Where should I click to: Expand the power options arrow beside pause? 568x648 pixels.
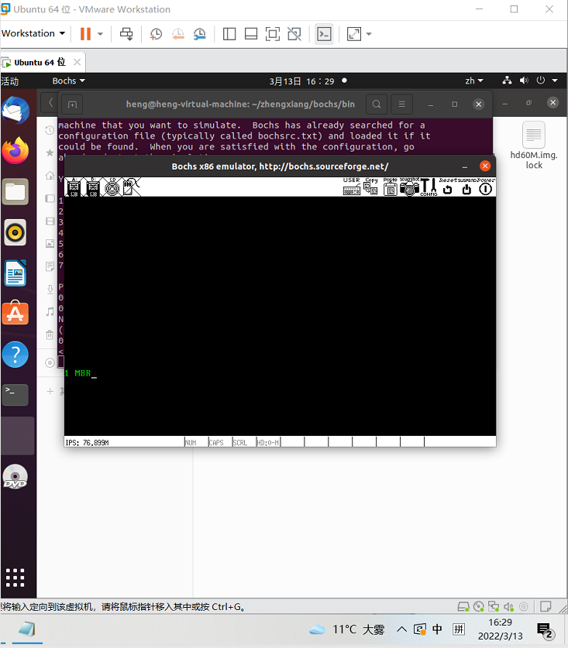click(100, 34)
